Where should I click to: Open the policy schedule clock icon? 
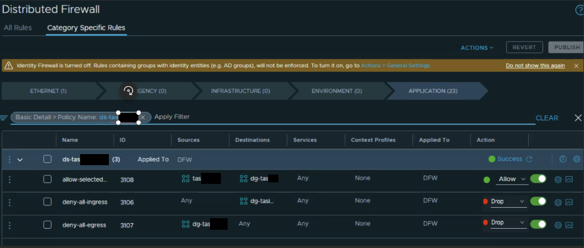[x=562, y=159]
